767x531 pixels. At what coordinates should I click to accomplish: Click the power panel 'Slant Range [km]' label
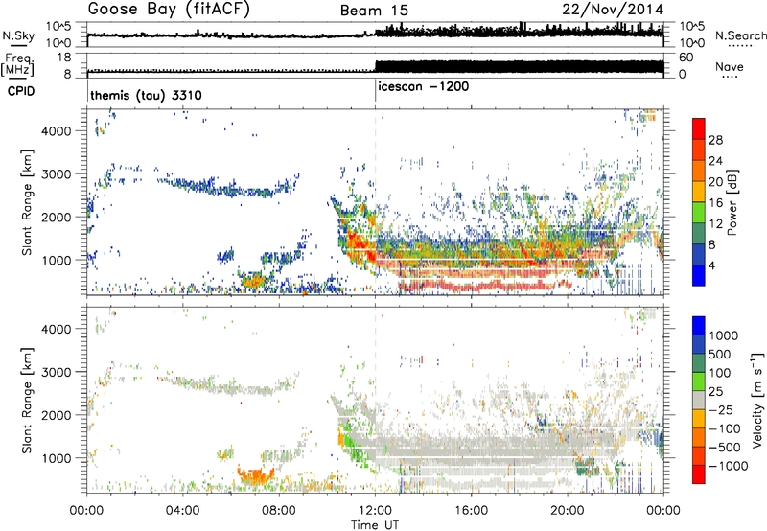[x=27, y=202]
